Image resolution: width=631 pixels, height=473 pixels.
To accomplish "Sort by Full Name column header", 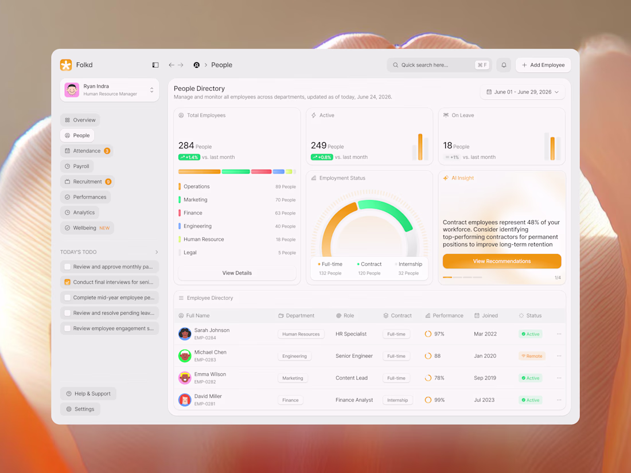I will click(x=194, y=316).
